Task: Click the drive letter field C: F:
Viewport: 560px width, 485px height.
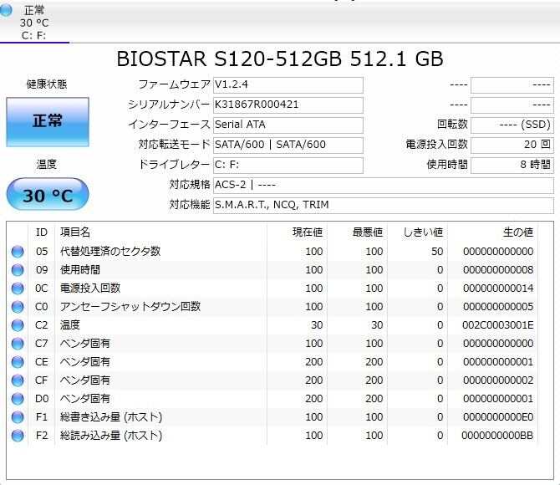Action: (288, 165)
